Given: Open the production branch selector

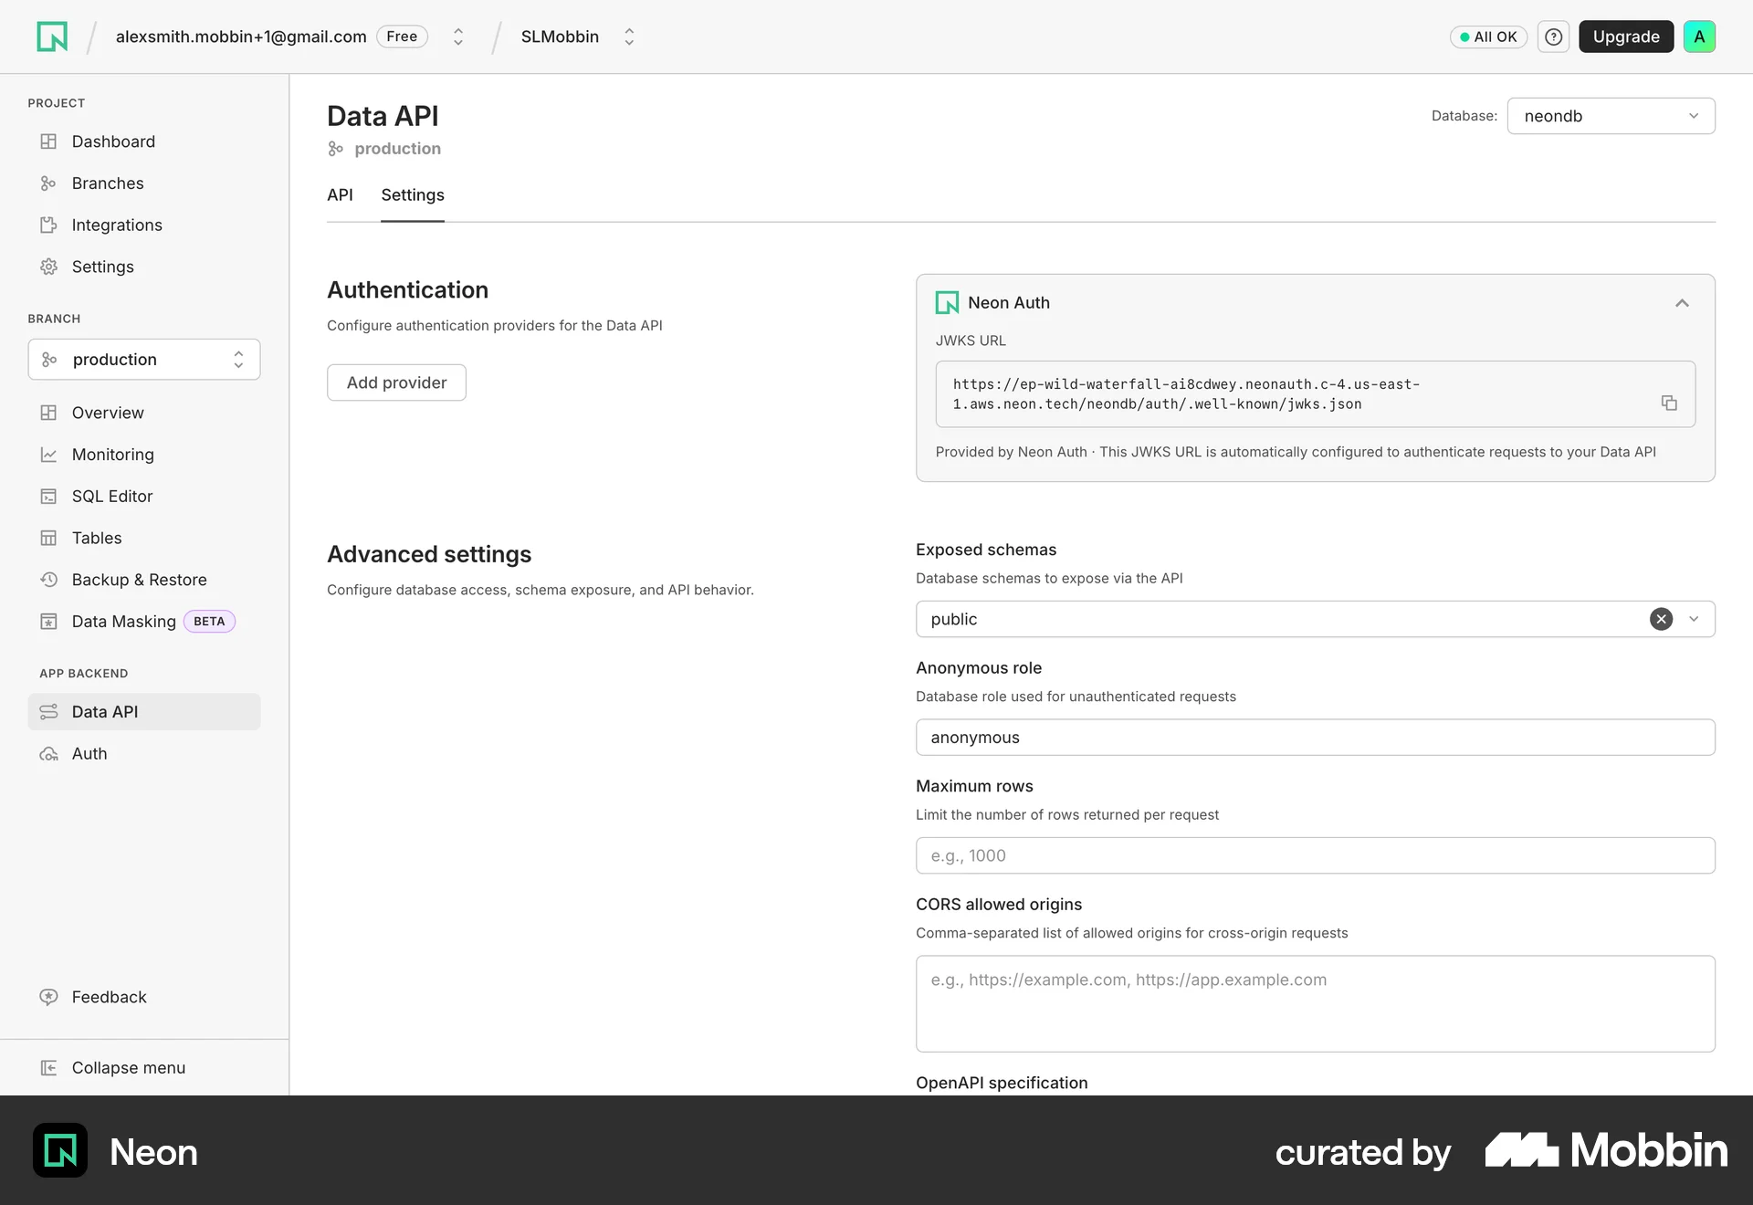Looking at the screenshot, I should pyautogui.click(x=144, y=360).
